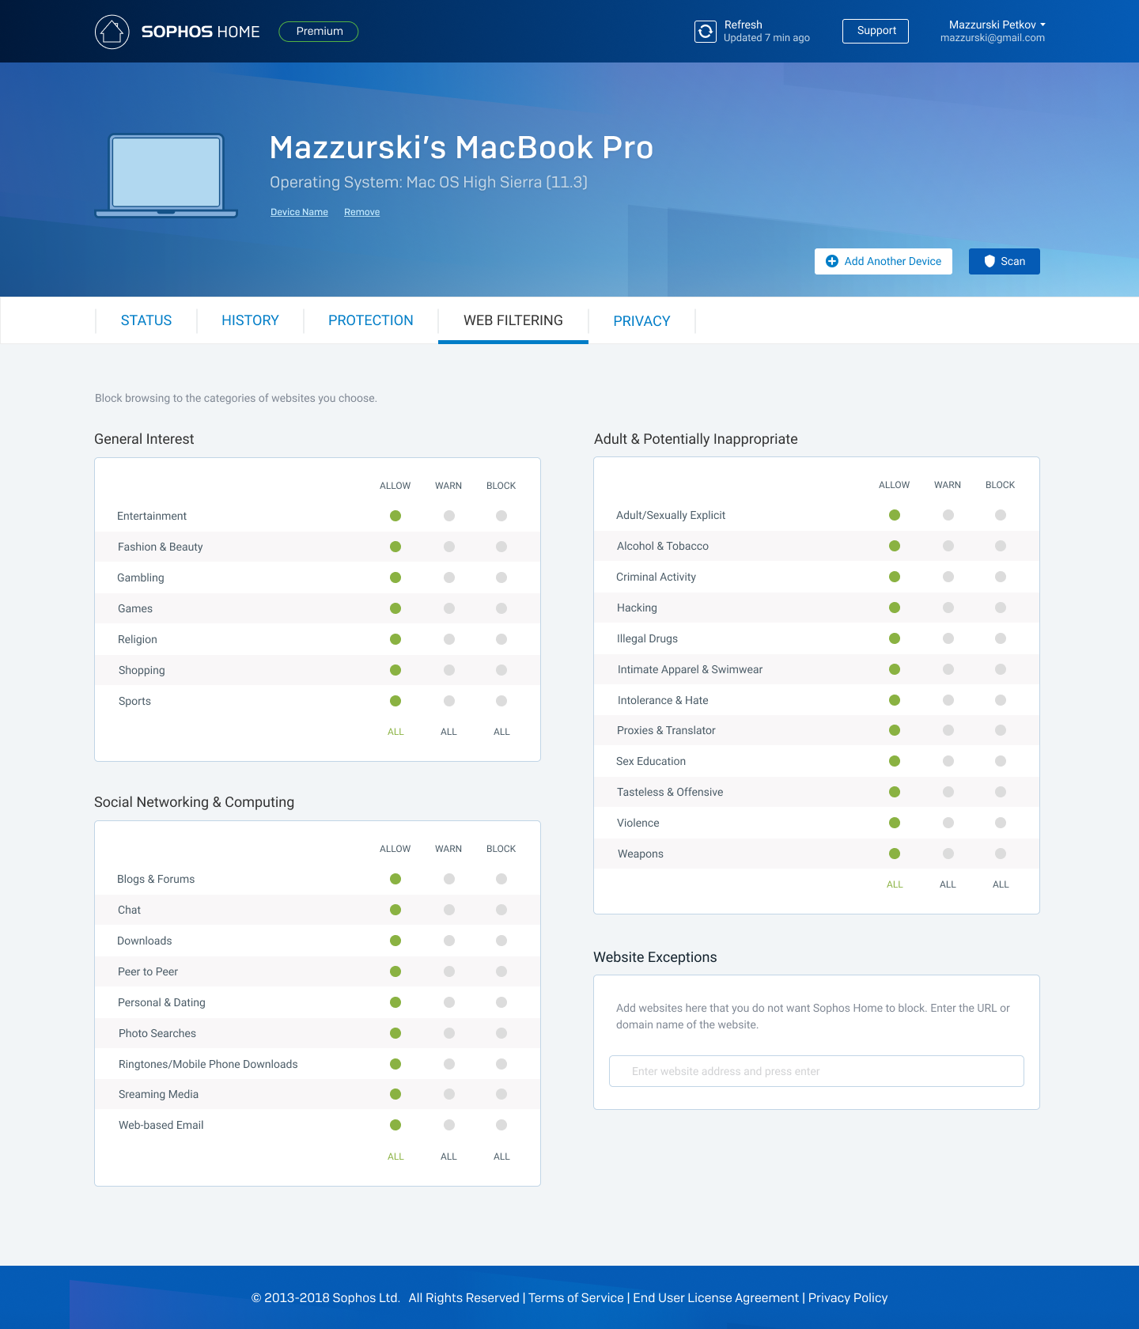The width and height of the screenshot is (1139, 1329).
Task: Select the WEB FILTERING tab
Action: (513, 320)
